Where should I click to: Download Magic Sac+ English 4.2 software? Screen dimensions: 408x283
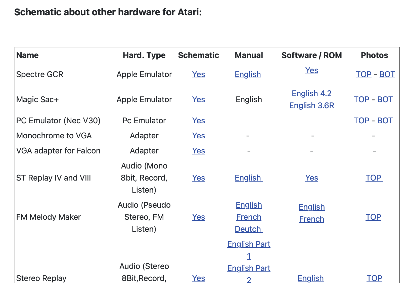coord(311,93)
